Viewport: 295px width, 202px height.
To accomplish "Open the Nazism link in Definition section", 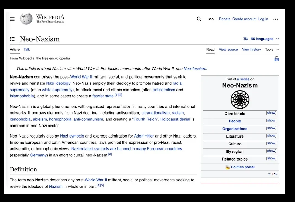I will tap(56, 186).
